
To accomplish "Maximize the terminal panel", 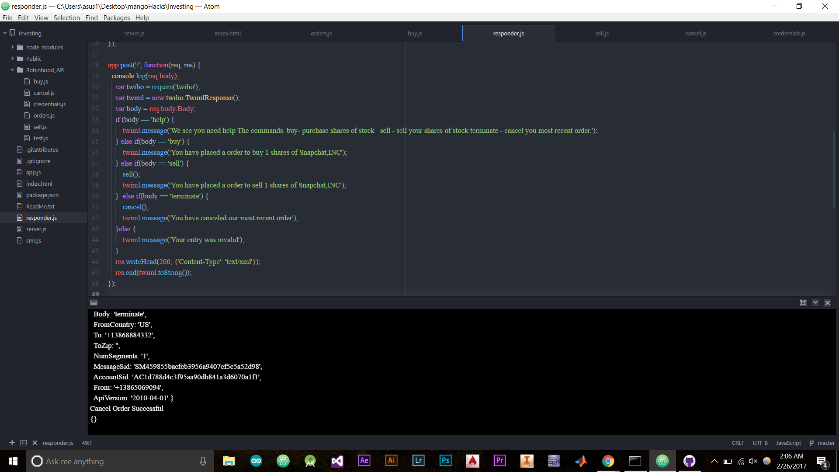I will click(x=803, y=303).
